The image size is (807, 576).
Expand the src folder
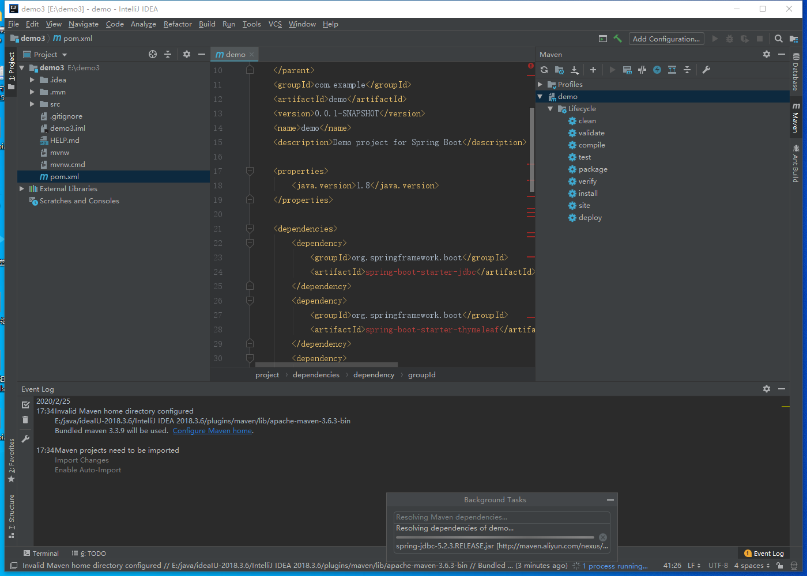(x=32, y=104)
